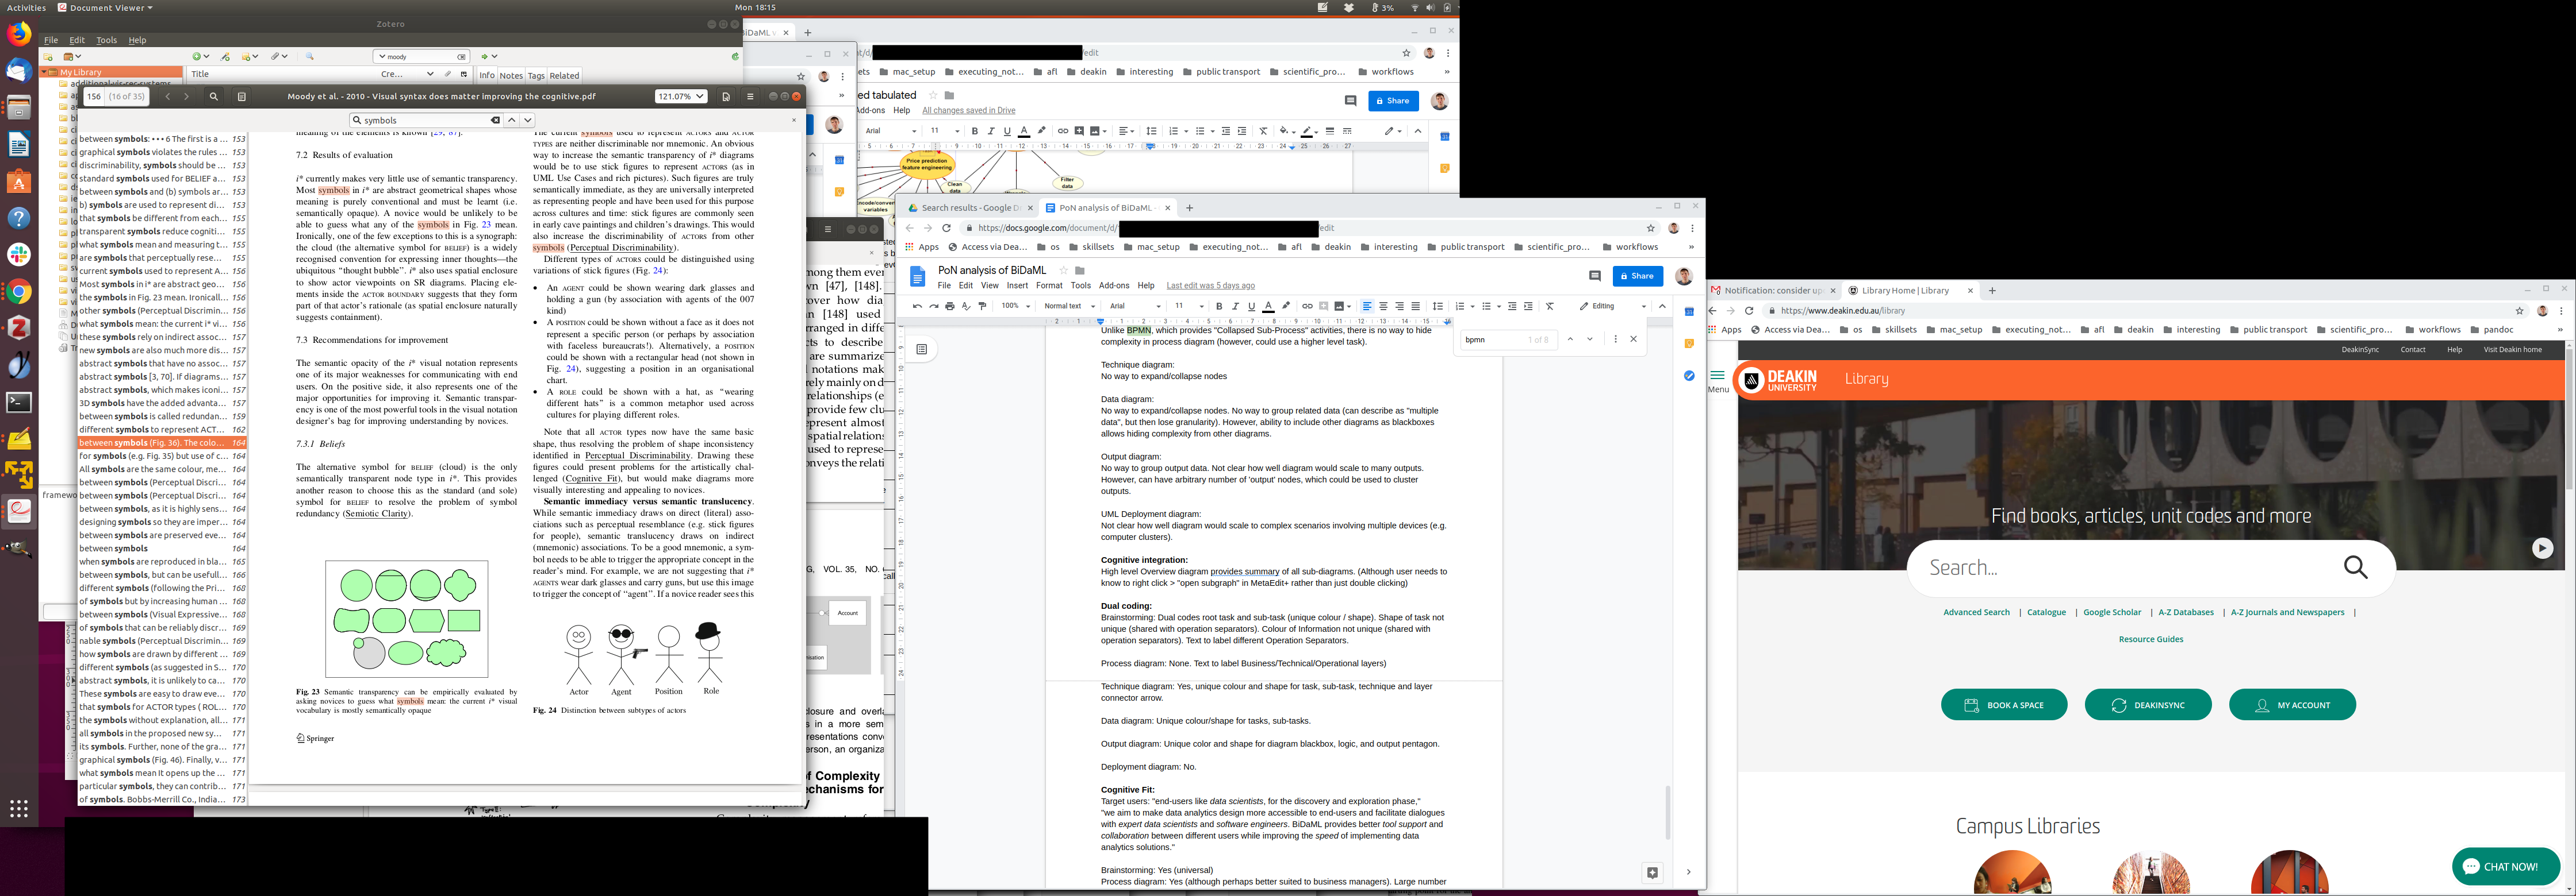Open comment history icon beside PoN Share button
Image resolution: width=2576 pixels, height=896 pixels.
tap(1594, 277)
